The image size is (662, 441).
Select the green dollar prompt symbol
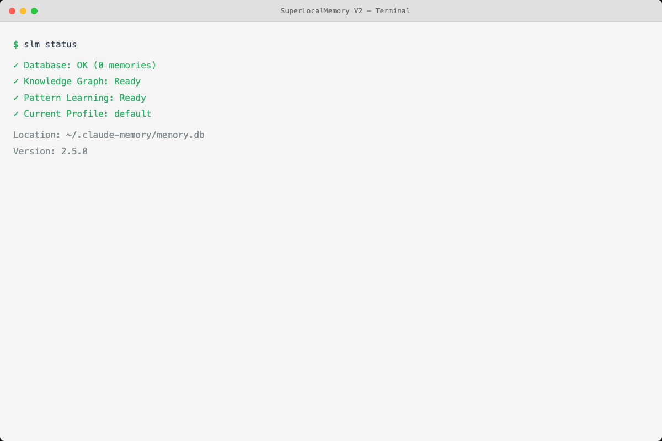pos(15,44)
